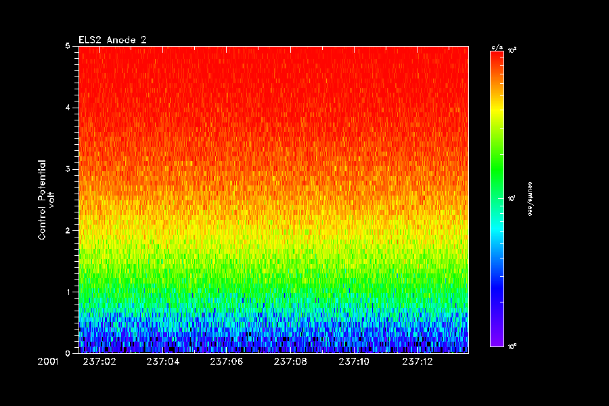Click the y-axis tick label '5'
This screenshot has height=406, width=609.
coord(68,46)
